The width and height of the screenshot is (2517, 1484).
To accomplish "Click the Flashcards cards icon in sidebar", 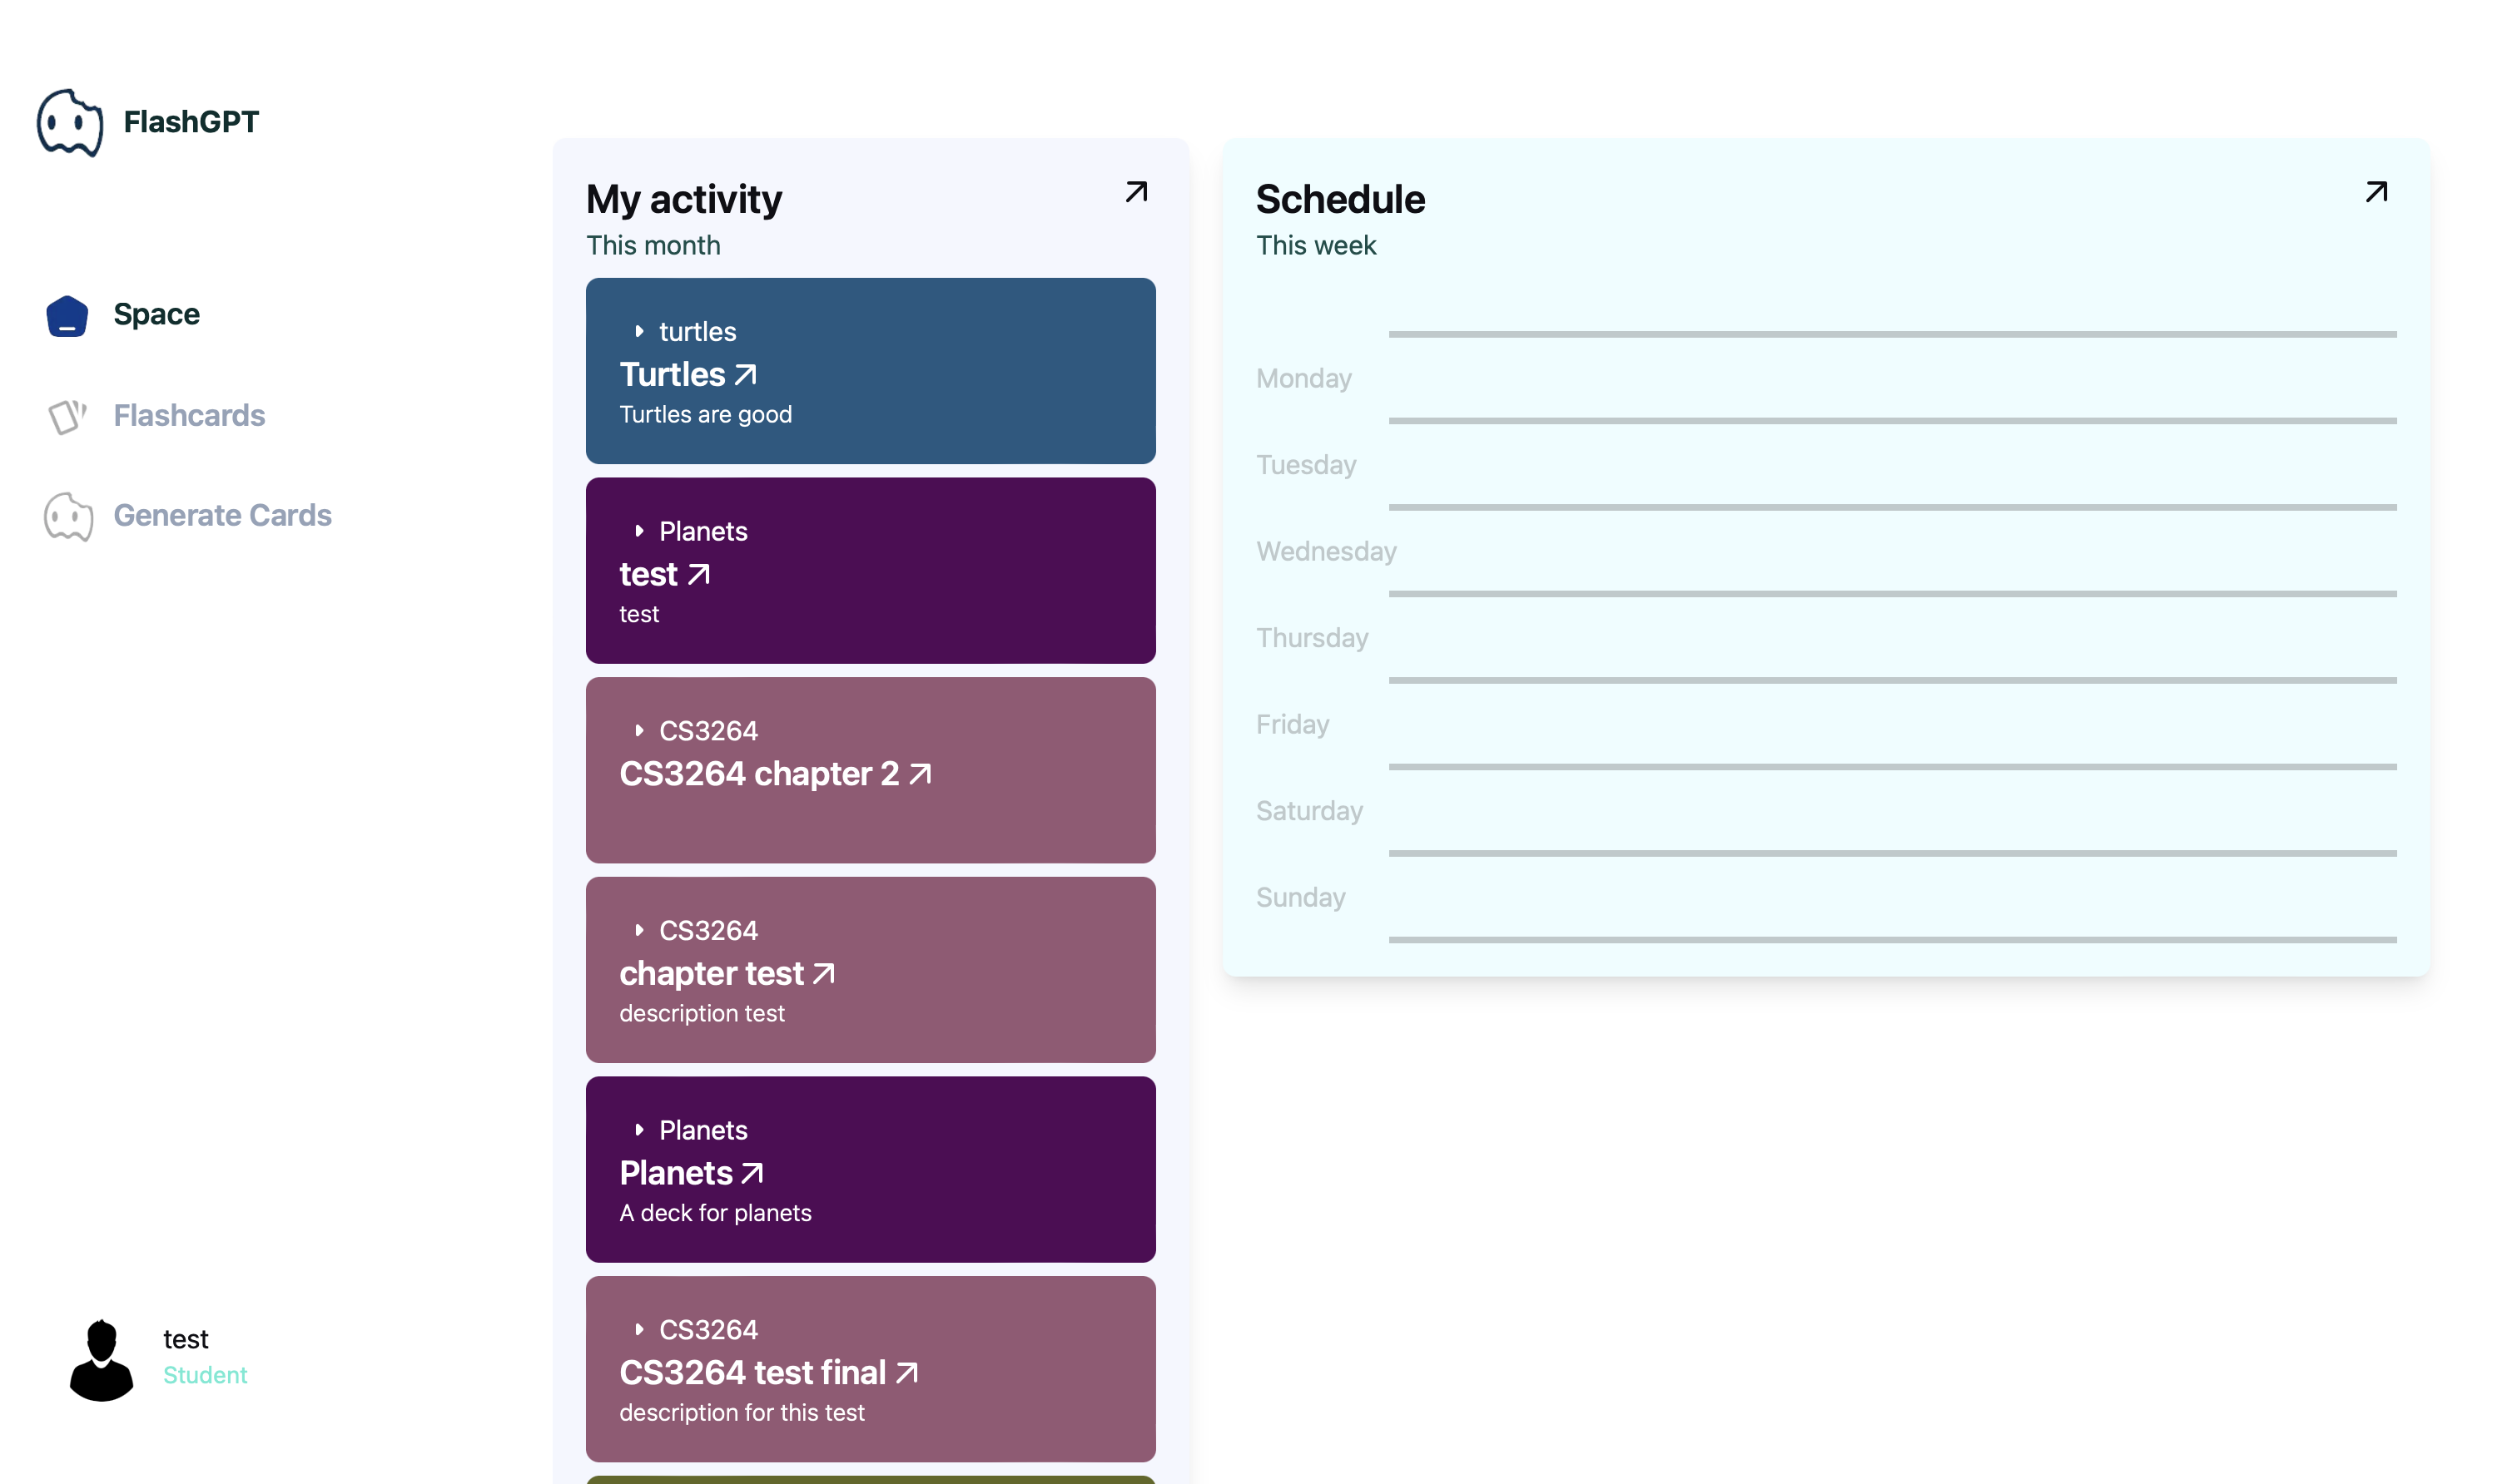I will pyautogui.click(x=67, y=416).
